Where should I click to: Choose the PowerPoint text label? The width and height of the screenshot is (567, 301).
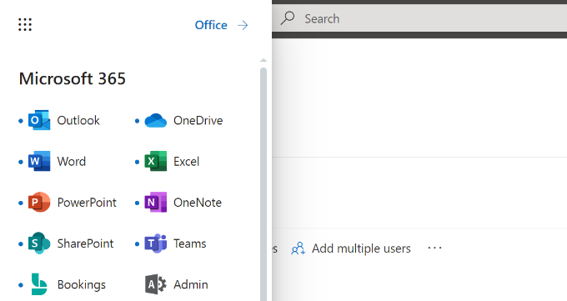87,203
